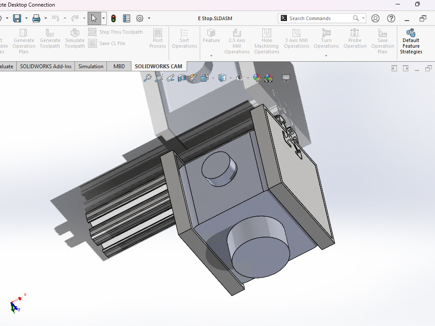Switch to the Simulation tab
Viewport: 435px width, 326px height.
tap(91, 67)
